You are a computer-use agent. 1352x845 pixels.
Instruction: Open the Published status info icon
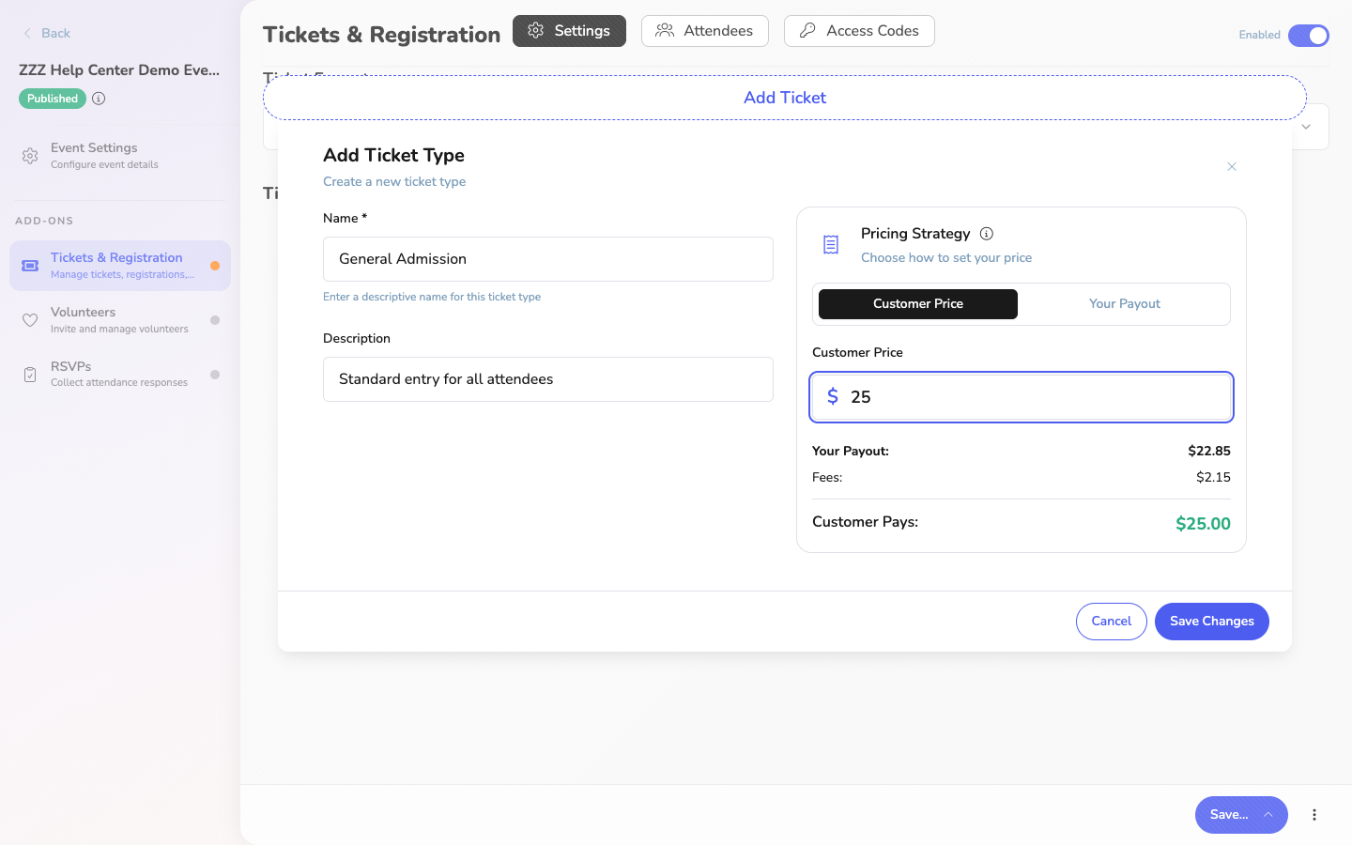click(x=99, y=99)
